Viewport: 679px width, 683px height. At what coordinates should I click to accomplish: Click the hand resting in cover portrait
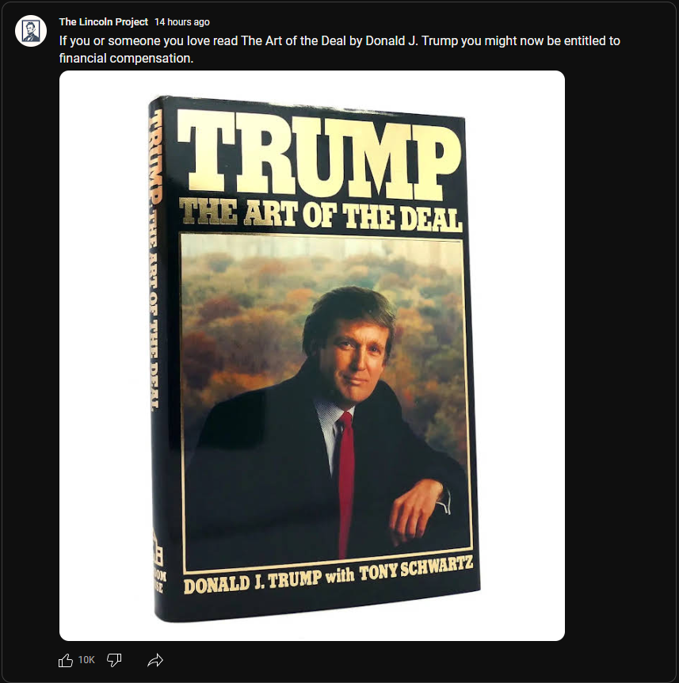[x=415, y=510]
